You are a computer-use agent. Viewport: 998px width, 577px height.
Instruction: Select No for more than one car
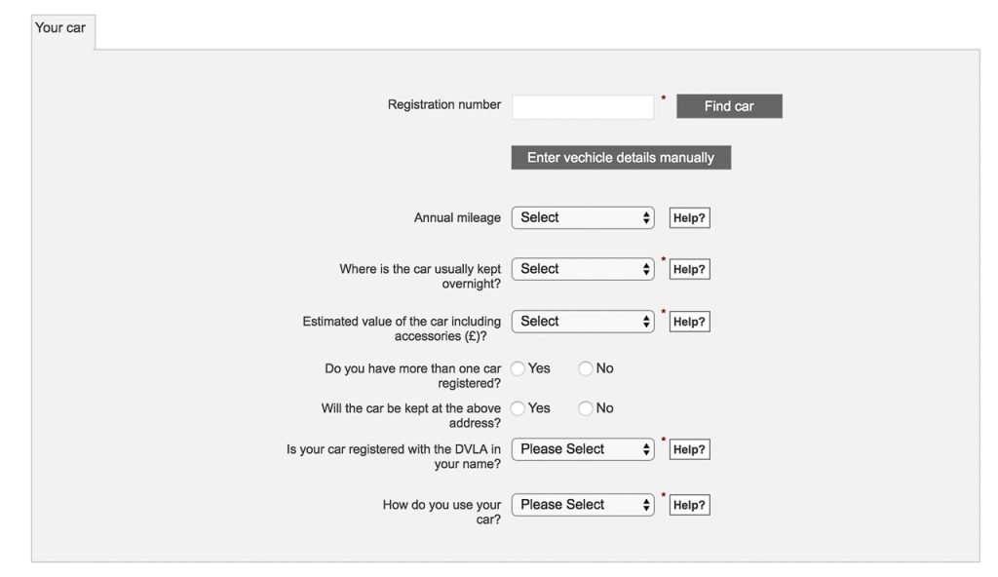[x=586, y=368]
